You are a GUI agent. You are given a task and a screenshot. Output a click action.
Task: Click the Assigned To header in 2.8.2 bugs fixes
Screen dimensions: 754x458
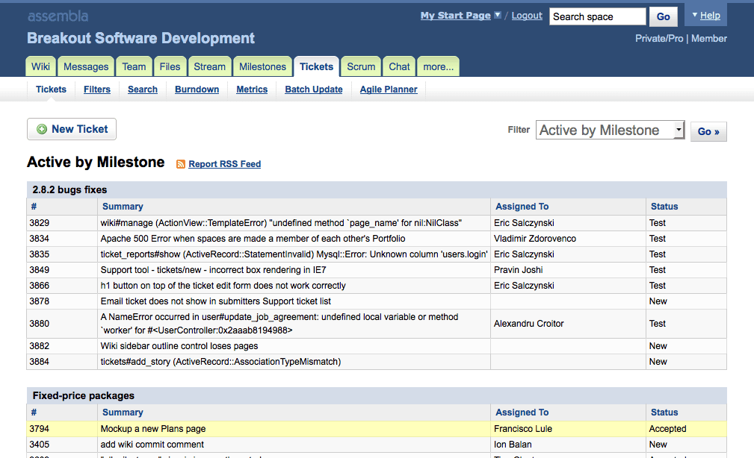point(522,207)
